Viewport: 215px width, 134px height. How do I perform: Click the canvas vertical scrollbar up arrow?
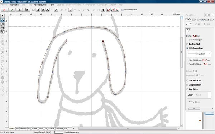coord(182,18)
